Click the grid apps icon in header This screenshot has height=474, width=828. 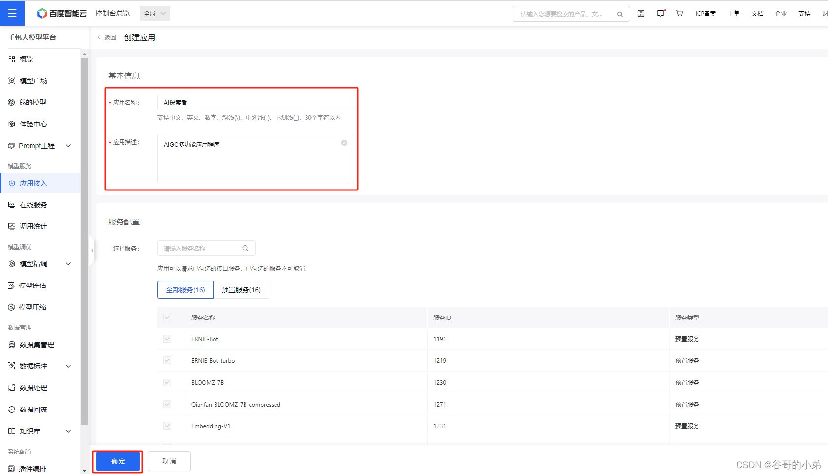point(641,13)
